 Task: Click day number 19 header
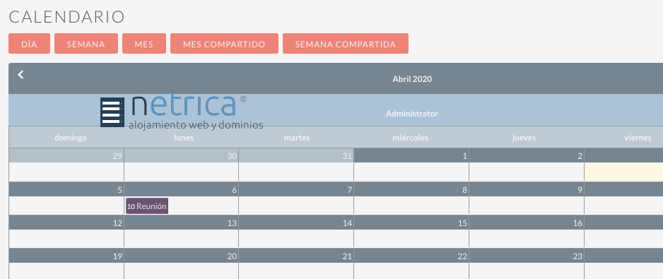[x=66, y=256]
